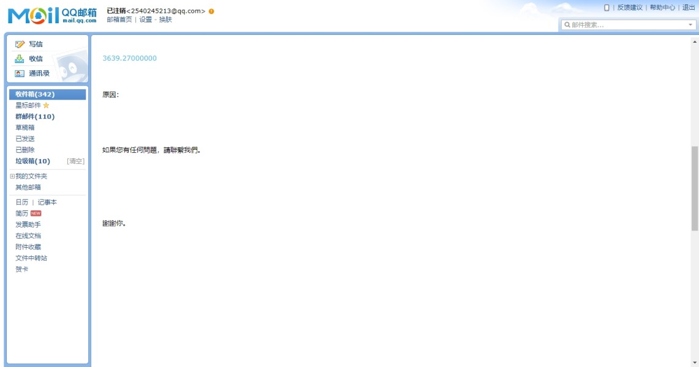Click the scrollbar down arrow

695,363
